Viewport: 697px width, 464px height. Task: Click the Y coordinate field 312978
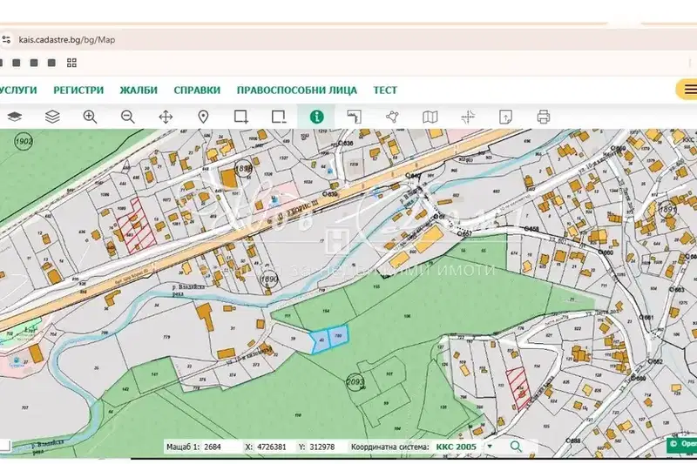[322, 447]
